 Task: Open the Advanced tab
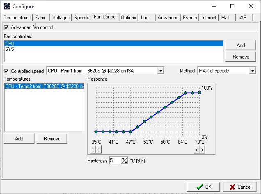click(168, 18)
